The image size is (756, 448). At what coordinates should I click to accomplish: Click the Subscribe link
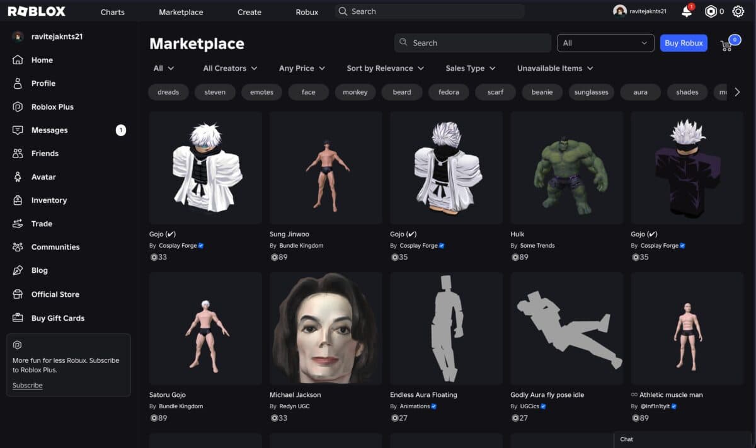pyautogui.click(x=28, y=385)
